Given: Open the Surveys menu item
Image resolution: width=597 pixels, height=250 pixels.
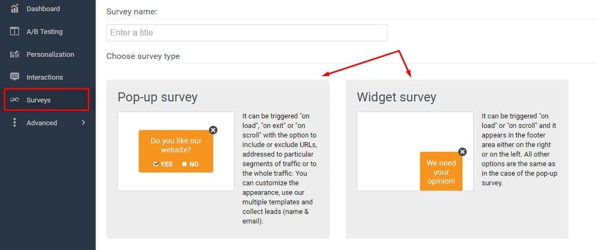Looking at the screenshot, I should (x=39, y=100).
